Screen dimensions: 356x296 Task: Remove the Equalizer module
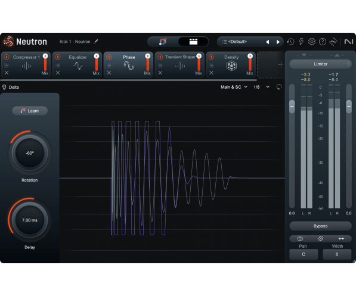58,73
